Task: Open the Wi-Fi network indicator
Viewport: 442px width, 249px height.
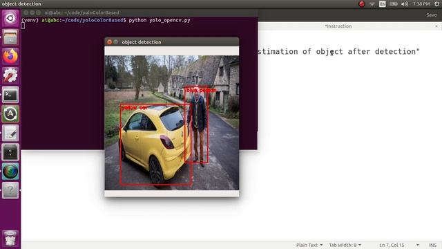Action: 372,4
